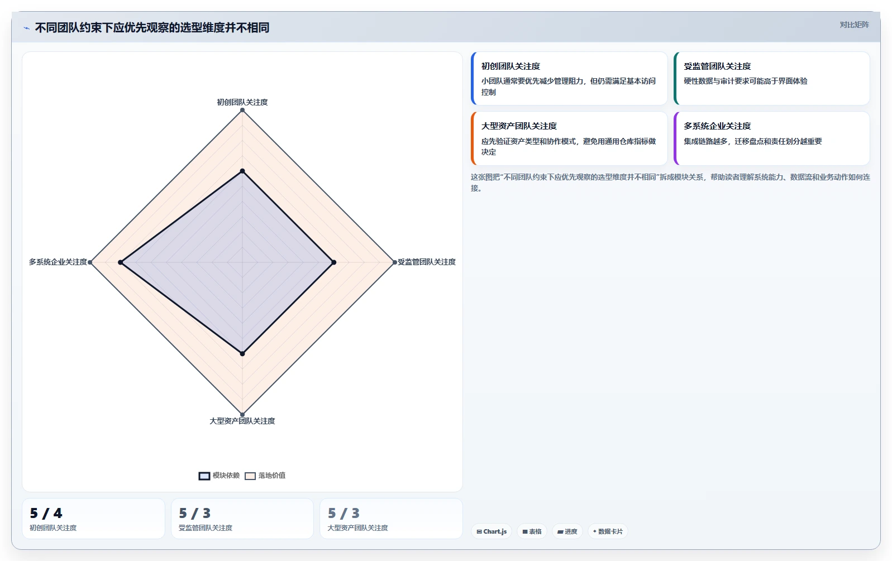Open the 初创团队关注度 info card
Screen dimensions: 892x561
click(x=569, y=78)
